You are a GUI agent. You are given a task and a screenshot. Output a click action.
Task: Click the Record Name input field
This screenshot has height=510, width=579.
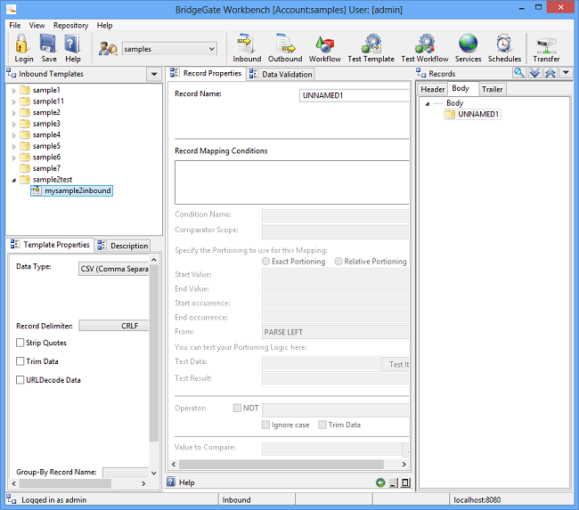(x=354, y=95)
